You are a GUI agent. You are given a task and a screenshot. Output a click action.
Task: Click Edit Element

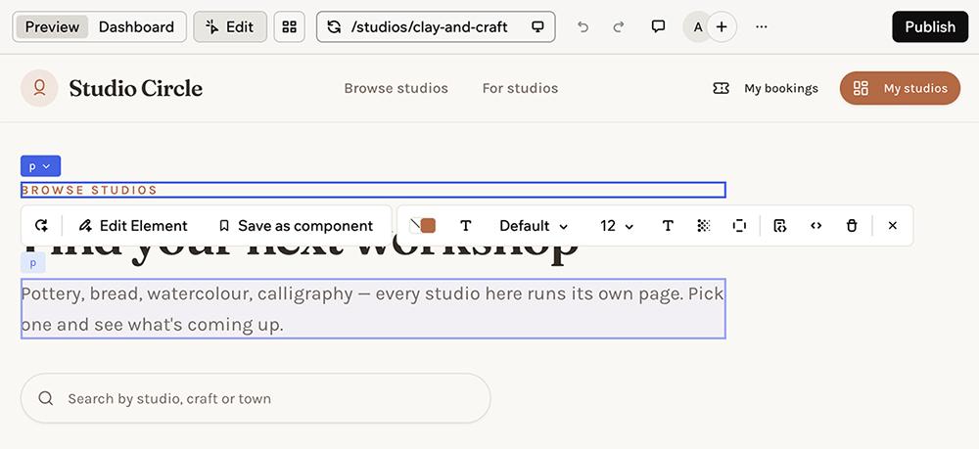click(x=133, y=226)
